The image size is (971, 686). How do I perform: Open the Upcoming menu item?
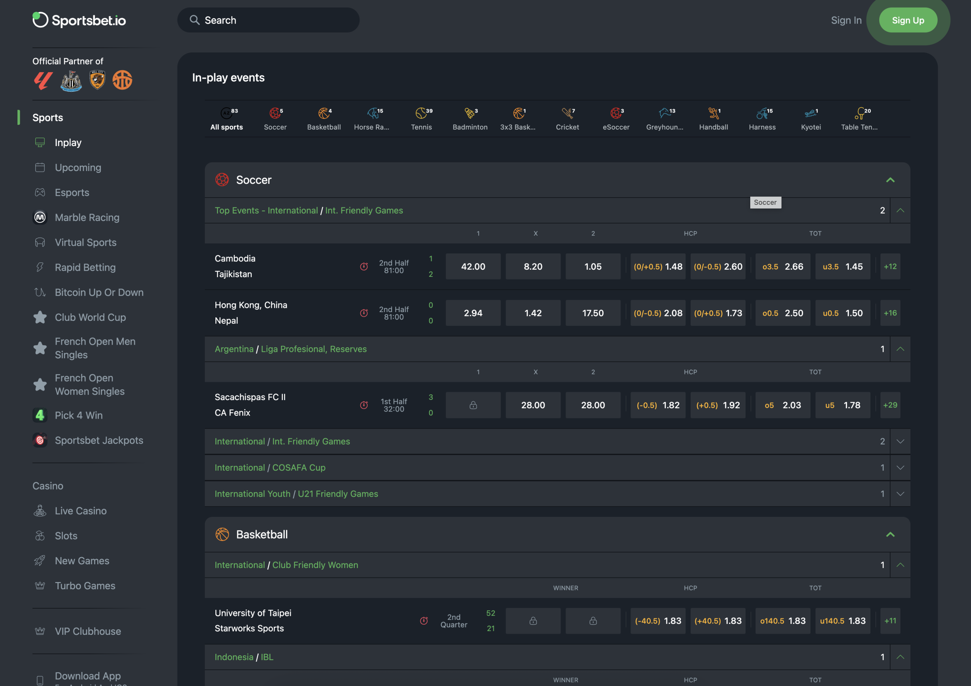pos(78,168)
